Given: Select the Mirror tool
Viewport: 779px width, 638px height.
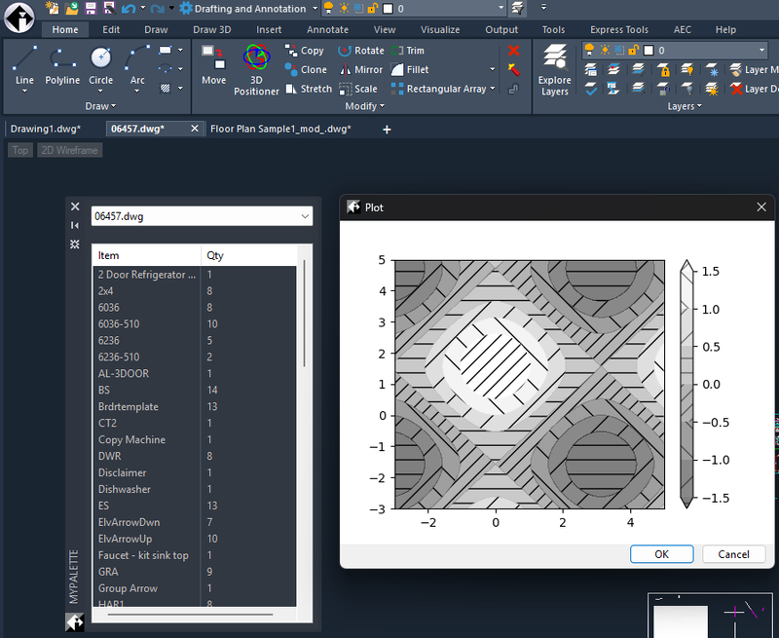Looking at the screenshot, I should (x=361, y=70).
